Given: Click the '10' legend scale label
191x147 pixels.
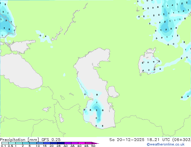Looking at the screenshot, I should click(x=38, y=146).
